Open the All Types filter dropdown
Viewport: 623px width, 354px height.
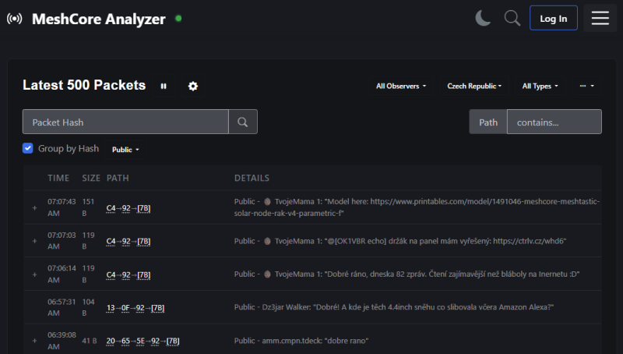click(540, 86)
